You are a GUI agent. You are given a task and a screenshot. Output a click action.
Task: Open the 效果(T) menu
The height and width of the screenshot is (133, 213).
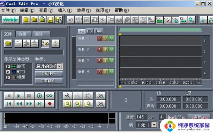(84, 10)
